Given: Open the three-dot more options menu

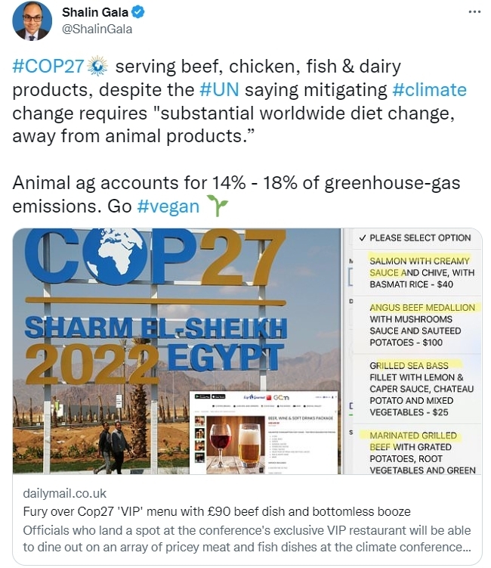Looking at the screenshot, I should coord(474,12).
